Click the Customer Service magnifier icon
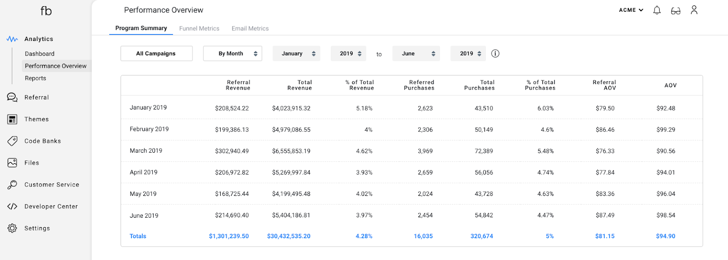 pos(12,185)
